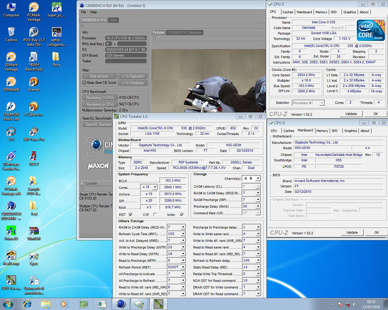The image size is (388, 310).
Task: Launch HD Tune Pro desktop icon
Action: click(x=34, y=134)
